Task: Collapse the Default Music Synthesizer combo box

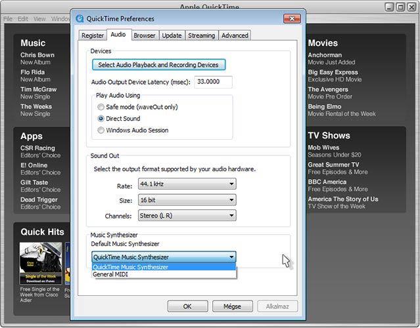Action: tap(231, 257)
